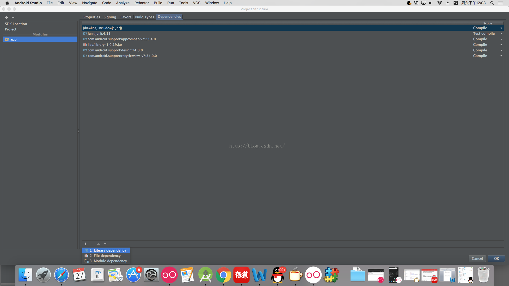Move dependency up with up arrow
This screenshot has width=509, height=286.
point(98,244)
